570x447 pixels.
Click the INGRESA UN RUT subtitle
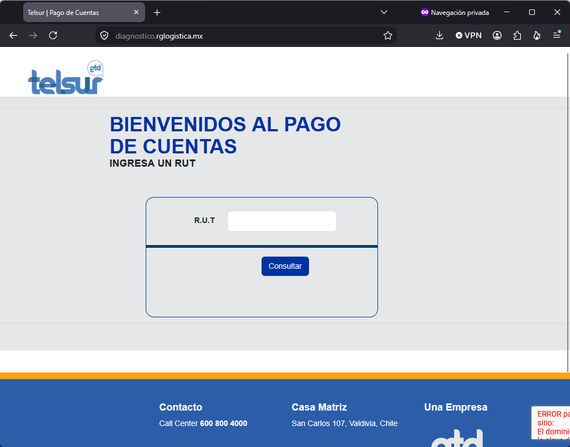click(x=152, y=163)
